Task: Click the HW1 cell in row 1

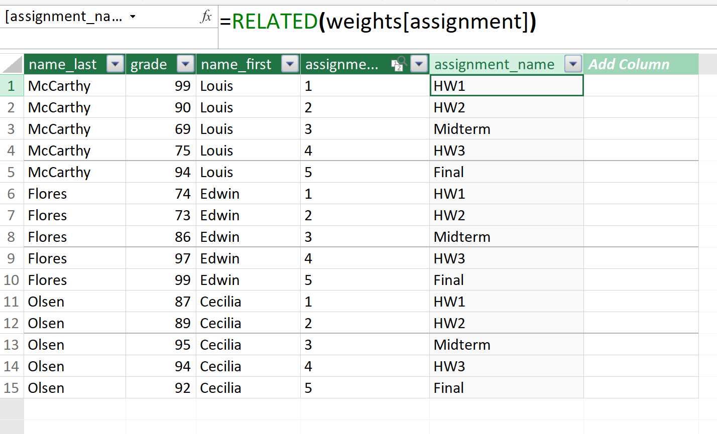Action: pyautogui.click(x=506, y=86)
